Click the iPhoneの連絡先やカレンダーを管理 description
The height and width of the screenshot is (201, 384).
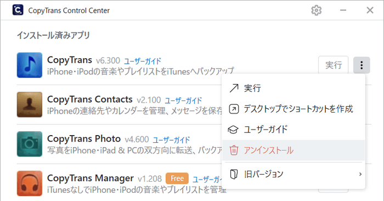click(135, 111)
